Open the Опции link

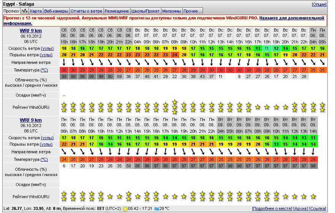tap(319, 4)
